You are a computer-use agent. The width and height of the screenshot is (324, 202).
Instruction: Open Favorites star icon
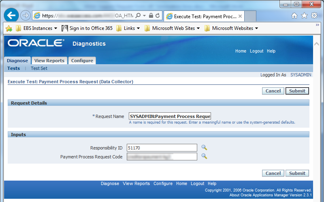(305, 15)
